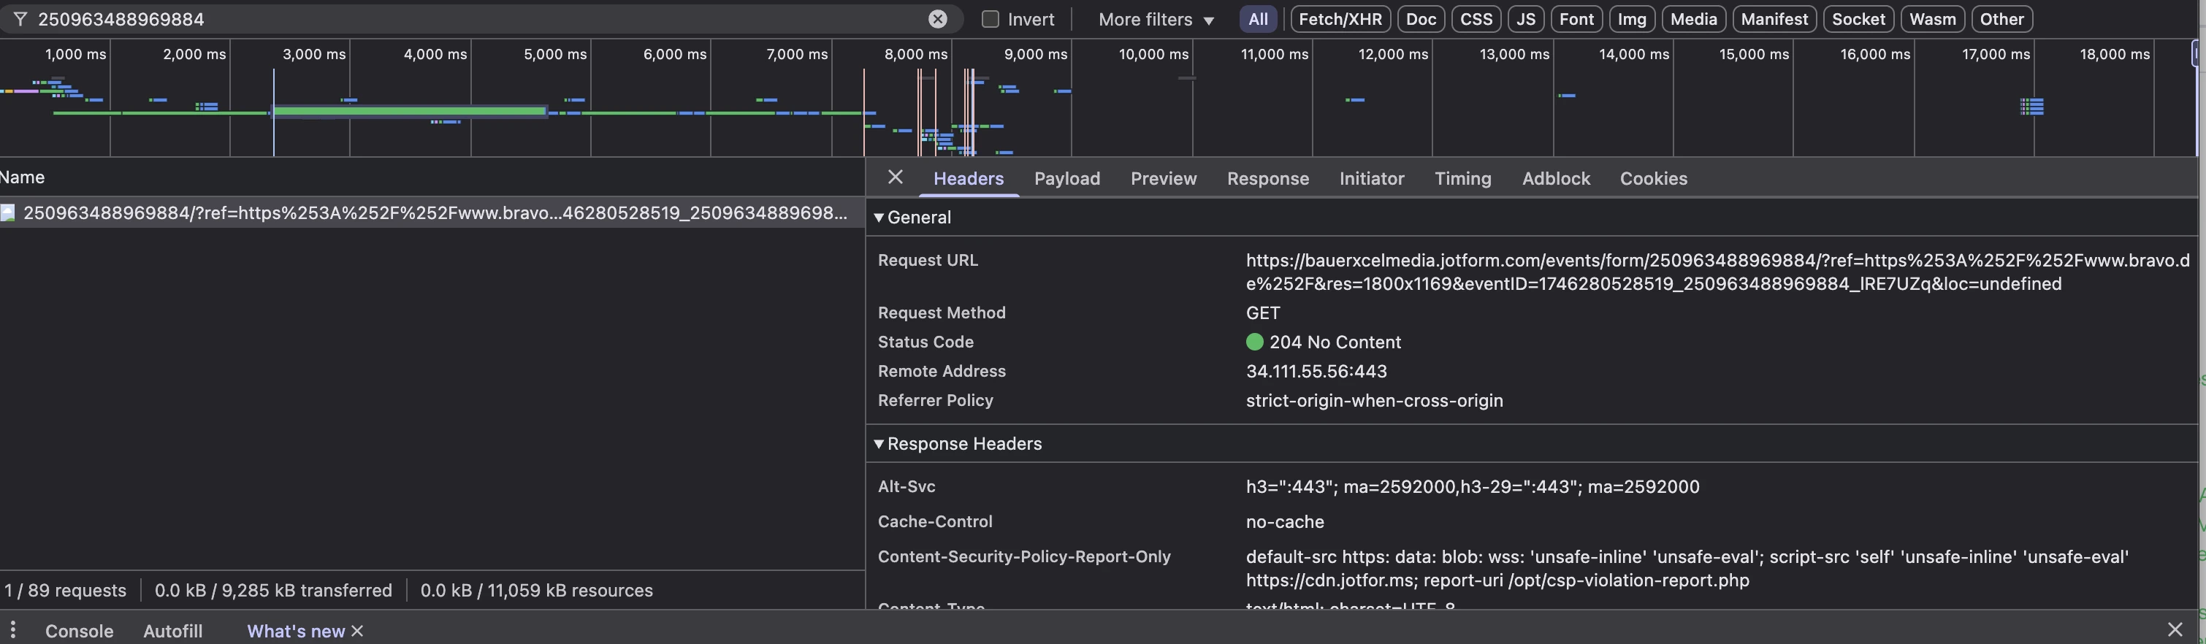Click the Remote Address 34.111.55.56:443
Image resolution: width=2206 pixels, height=644 pixels.
1316,371
